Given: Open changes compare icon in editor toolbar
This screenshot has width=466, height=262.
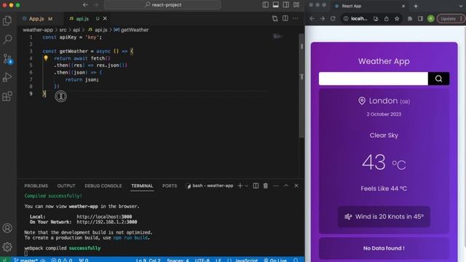Looking at the screenshot, I should tap(275, 18).
